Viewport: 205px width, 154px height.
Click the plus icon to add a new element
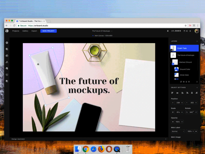pos(7,43)
